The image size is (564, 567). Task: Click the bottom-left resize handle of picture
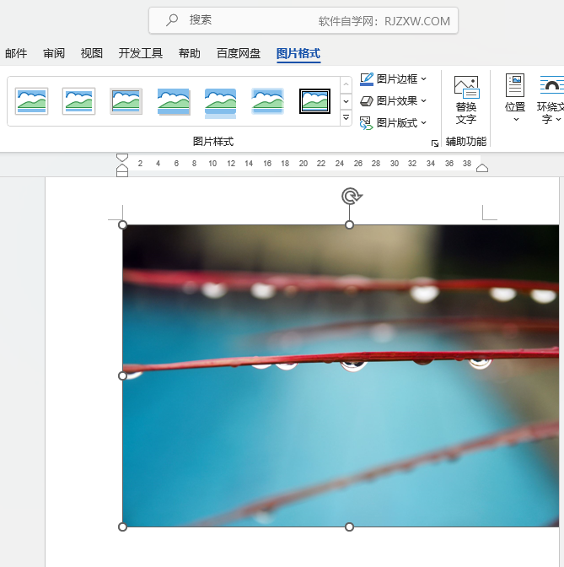click(122, 526)
